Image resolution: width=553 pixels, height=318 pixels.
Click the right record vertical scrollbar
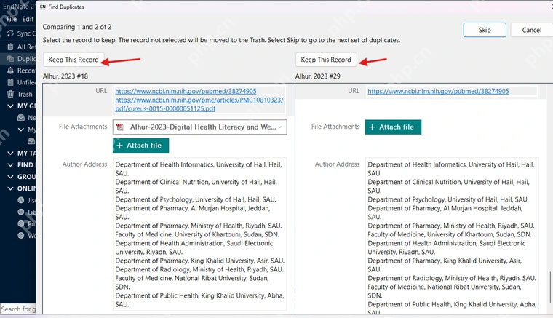click(x=549, y=287)
